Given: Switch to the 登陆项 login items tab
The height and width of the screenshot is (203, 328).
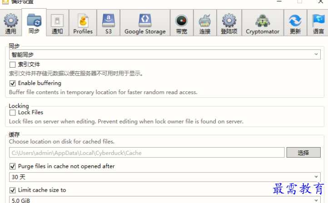Looking at the screenshot, I should (229, 23).
